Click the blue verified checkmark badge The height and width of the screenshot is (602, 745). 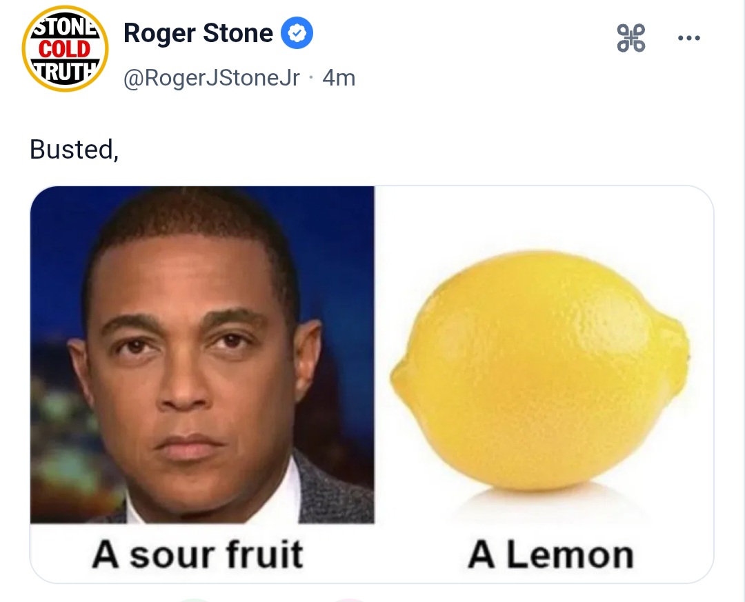[297, 33]
